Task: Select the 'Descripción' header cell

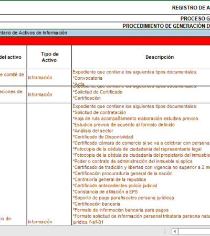Action: tap(141, 57)
